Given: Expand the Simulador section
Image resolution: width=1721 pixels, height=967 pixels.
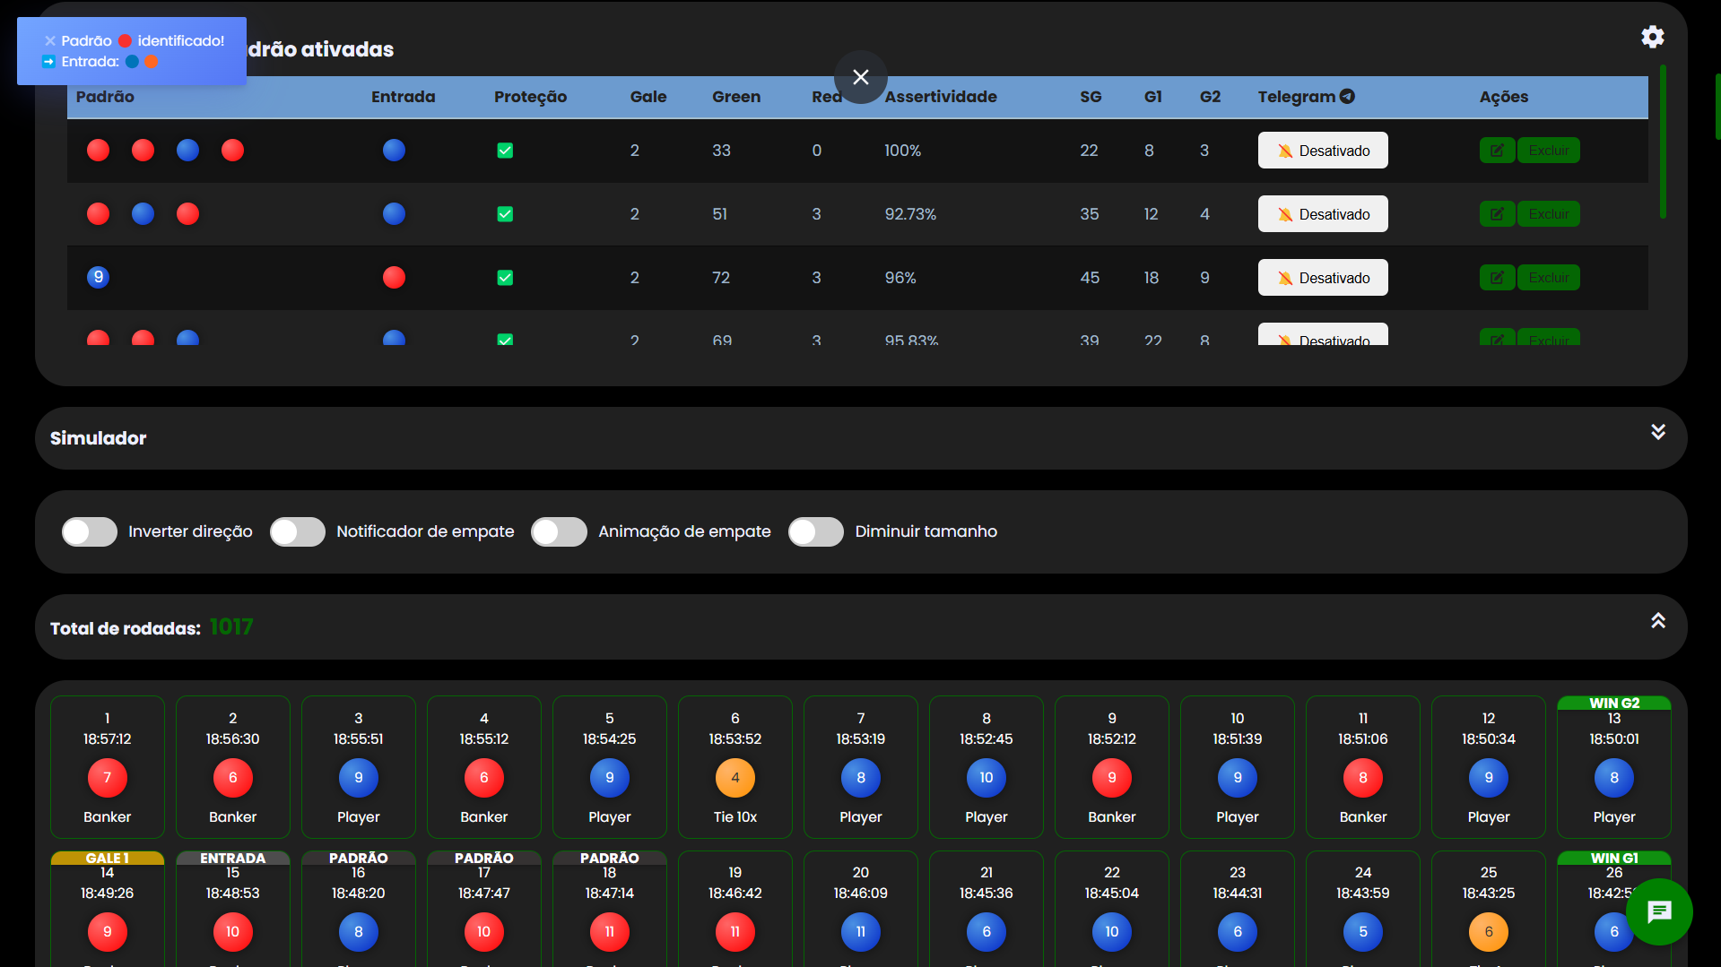Looking at the screenshot, I should click(x=1657, y=432).
